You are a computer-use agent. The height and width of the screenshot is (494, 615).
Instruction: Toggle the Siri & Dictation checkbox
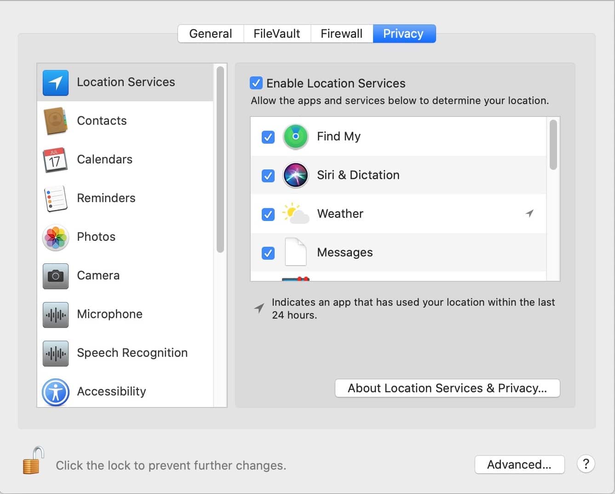point(268,176)
